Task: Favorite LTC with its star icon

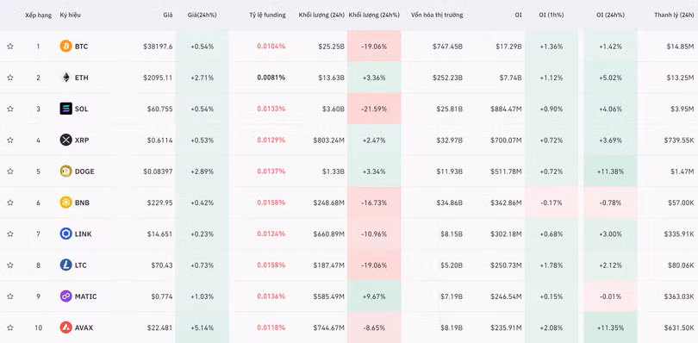Action: tap(9, 265)
